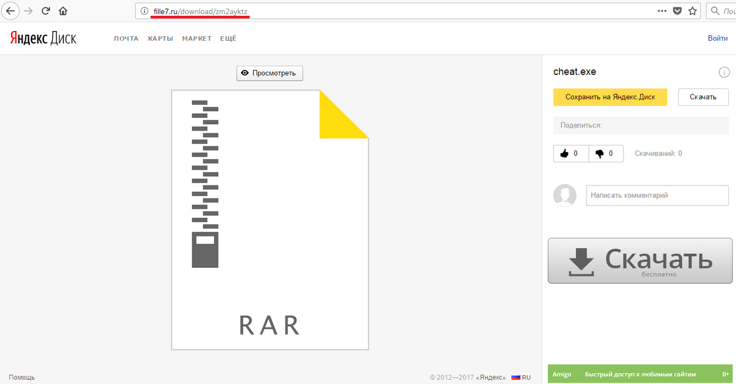Click the site info icon in address bar
The width and height of the screenshot is (736, 384).
(x=144, y=11)
